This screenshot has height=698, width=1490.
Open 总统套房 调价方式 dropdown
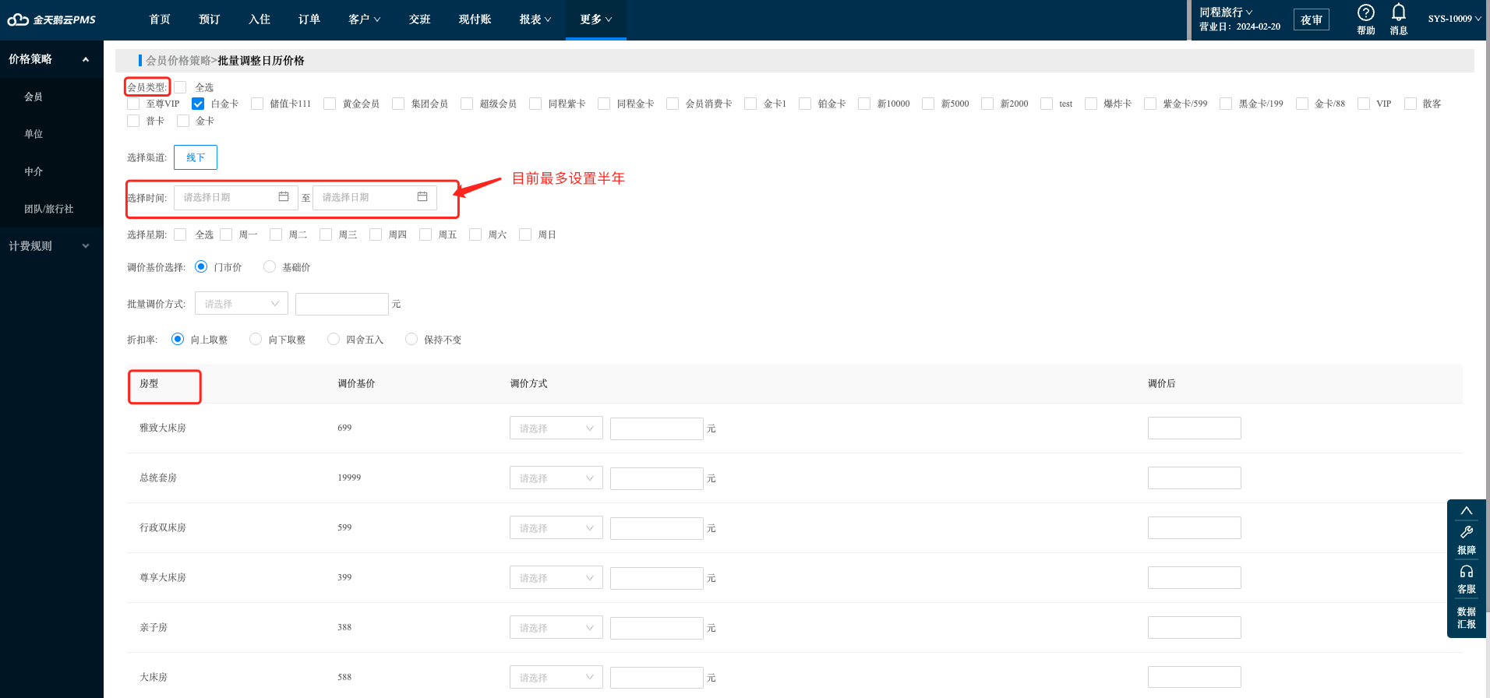[x=556, y=478]
